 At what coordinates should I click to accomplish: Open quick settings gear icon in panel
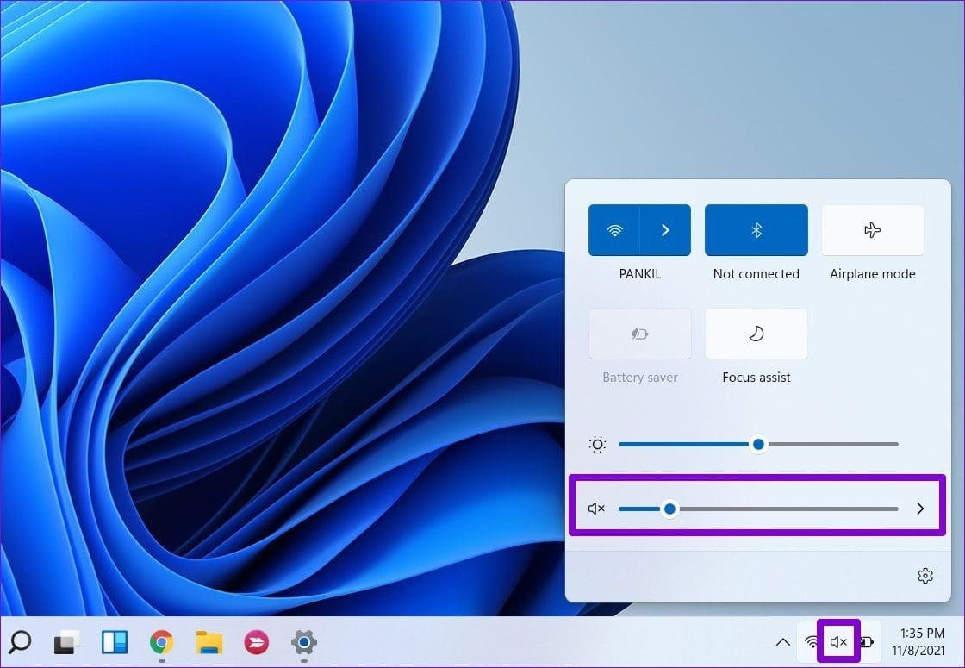coord(925,576)
